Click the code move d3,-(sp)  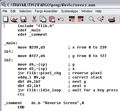[32, 69]
